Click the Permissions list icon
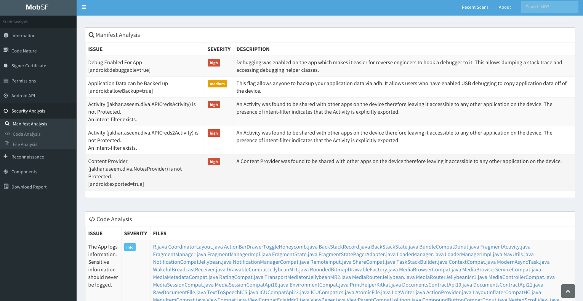The image size is (583, 301). pyautogui.click(x=6, y=81)
